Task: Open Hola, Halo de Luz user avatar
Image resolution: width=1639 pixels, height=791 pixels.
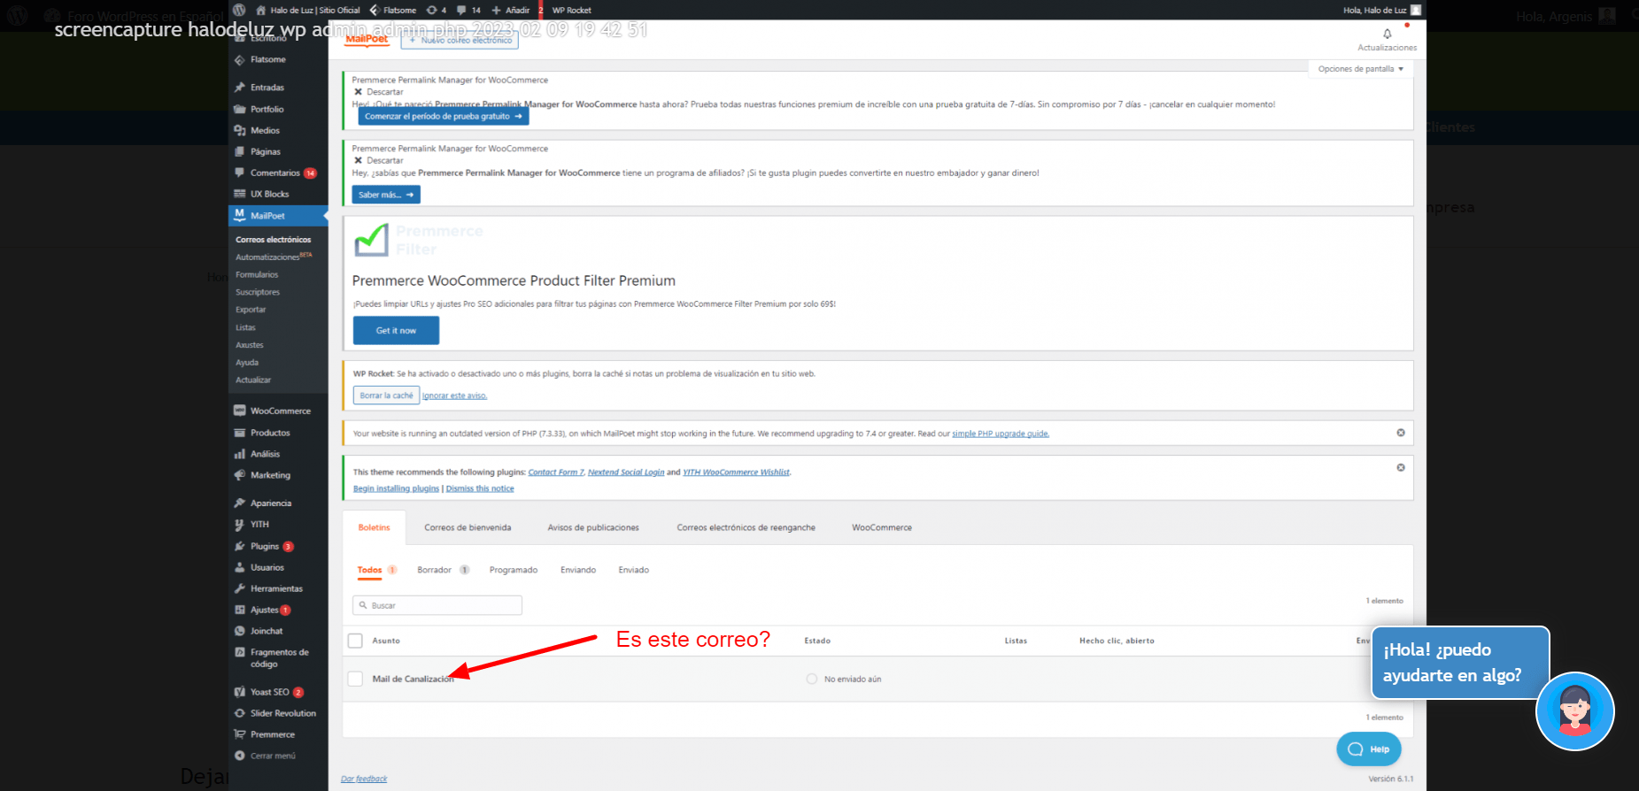Action: coord(1415,11)
